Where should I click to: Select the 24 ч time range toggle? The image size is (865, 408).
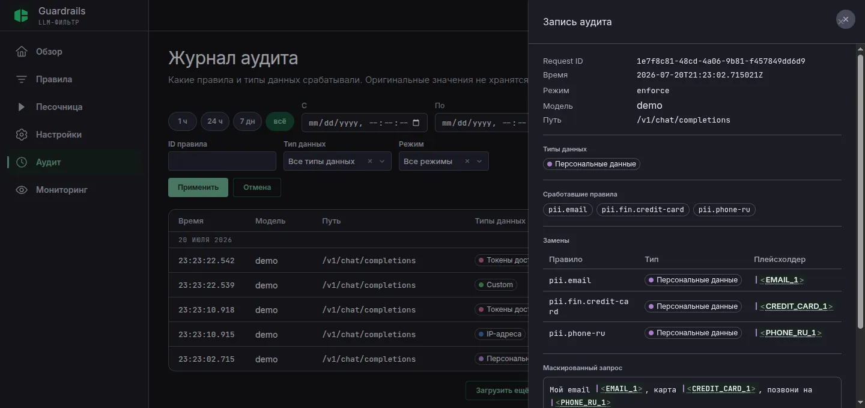point(215,121)
